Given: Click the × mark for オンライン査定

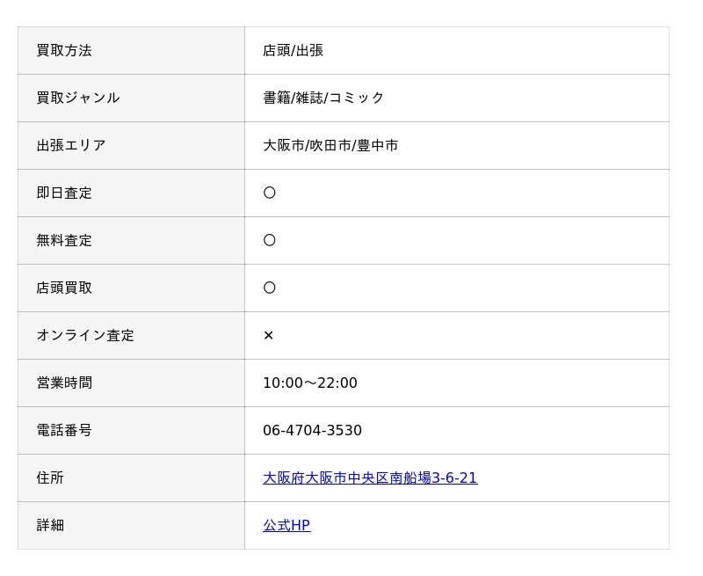Looking at the screenshot, I should click(269, 335).
